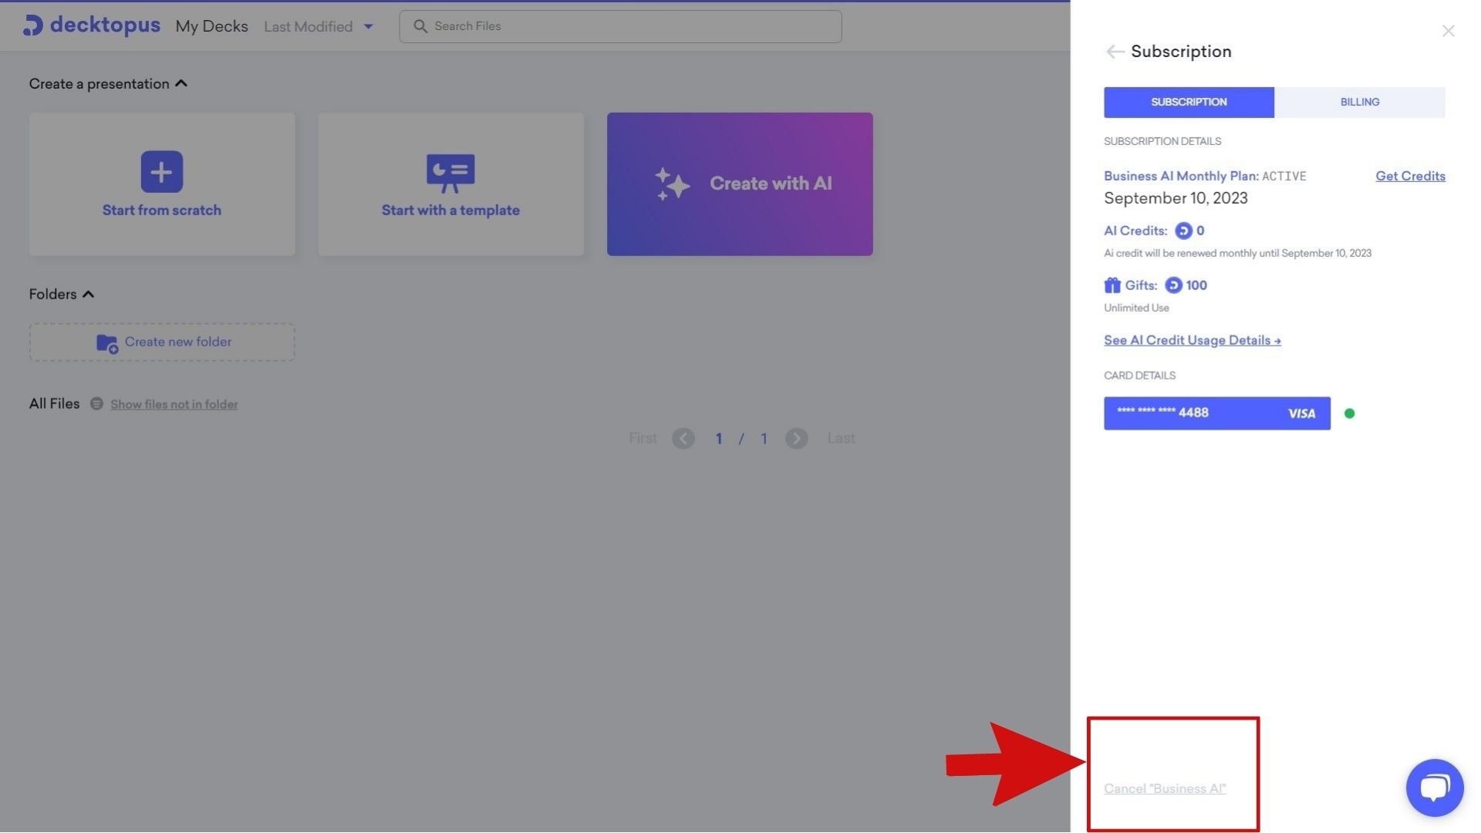Image resolution: width=1481 pixels, height=833 pixels.
Task: Click the new folder icon
Action: [106, 343]
